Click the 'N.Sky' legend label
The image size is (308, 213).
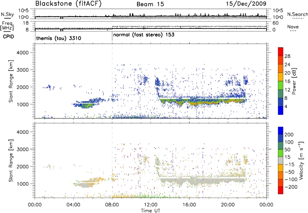tap(7, 14)
